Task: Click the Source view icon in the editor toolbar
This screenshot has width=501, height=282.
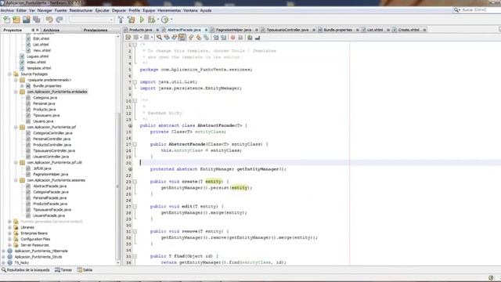Action: (128, 38)
